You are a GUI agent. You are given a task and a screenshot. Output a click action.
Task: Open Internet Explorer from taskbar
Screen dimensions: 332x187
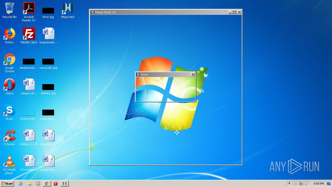click(21, 184)
